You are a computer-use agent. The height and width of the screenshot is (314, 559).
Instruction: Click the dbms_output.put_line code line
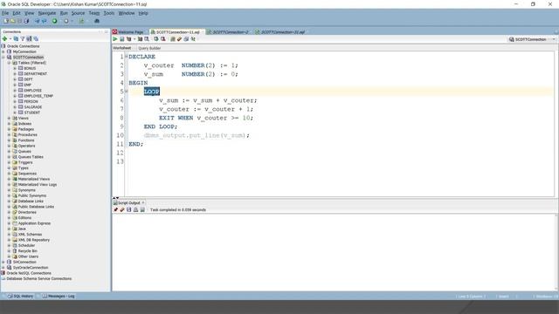pyautogui.click(x=197, y=135)
